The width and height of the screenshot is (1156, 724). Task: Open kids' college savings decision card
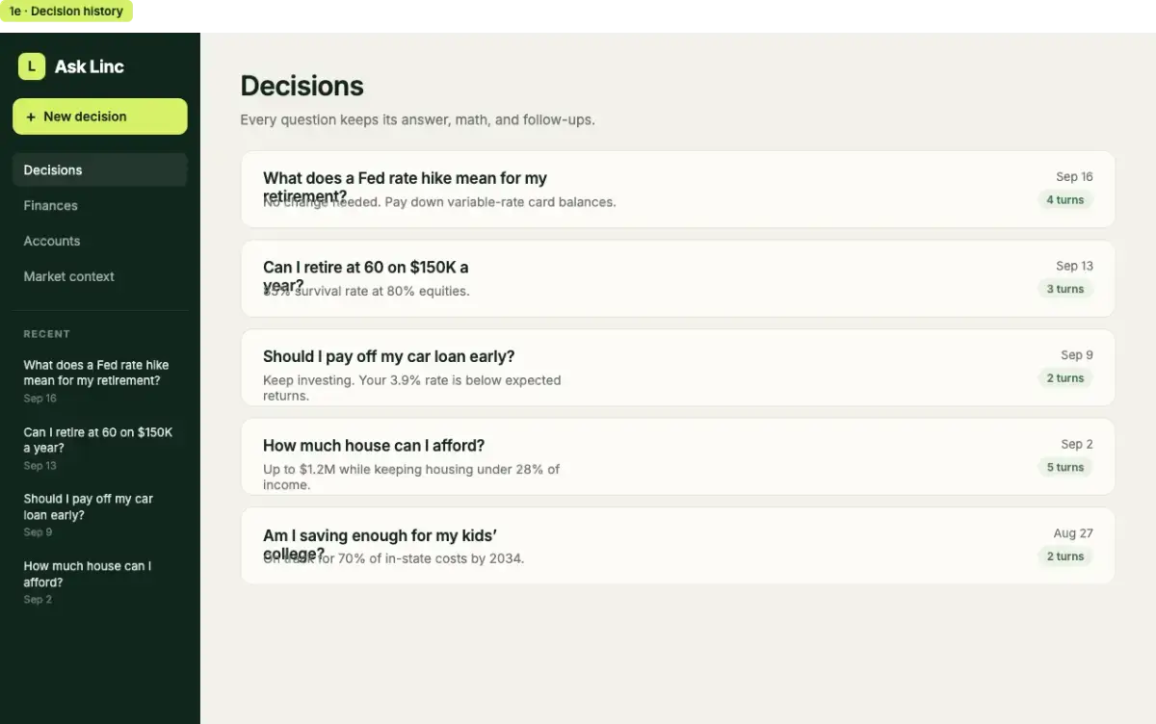pyautogui.click(x=677, y=546)
